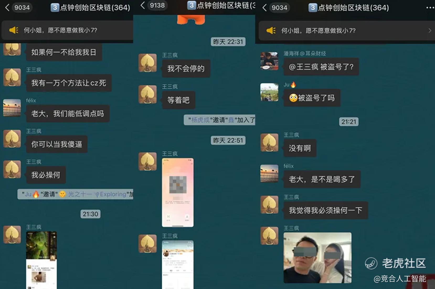Click 杨虎成 in the invite notice

coord(200,120)
